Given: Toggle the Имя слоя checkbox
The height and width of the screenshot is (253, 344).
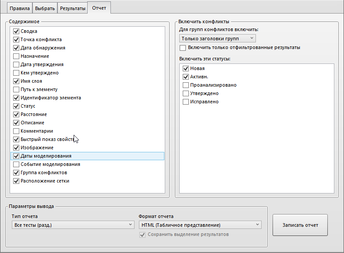Looking at the screenshot, I should point(16,81).
